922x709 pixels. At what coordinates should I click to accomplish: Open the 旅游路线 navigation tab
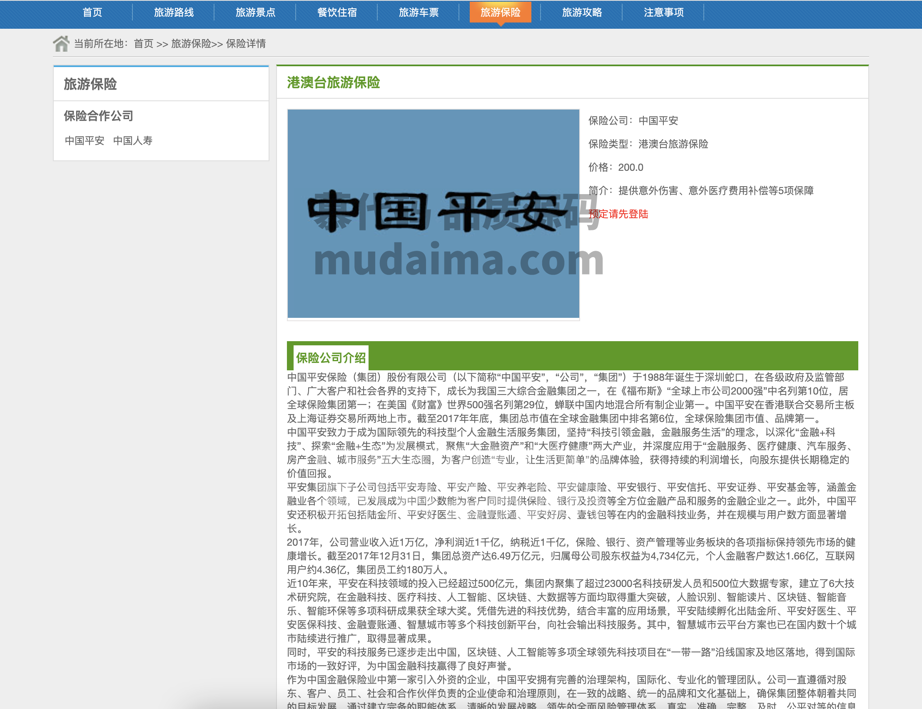174,12
